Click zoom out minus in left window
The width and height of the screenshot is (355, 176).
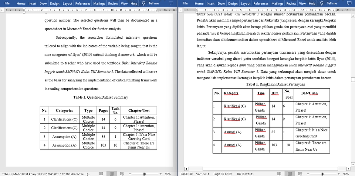pos(130,174)
